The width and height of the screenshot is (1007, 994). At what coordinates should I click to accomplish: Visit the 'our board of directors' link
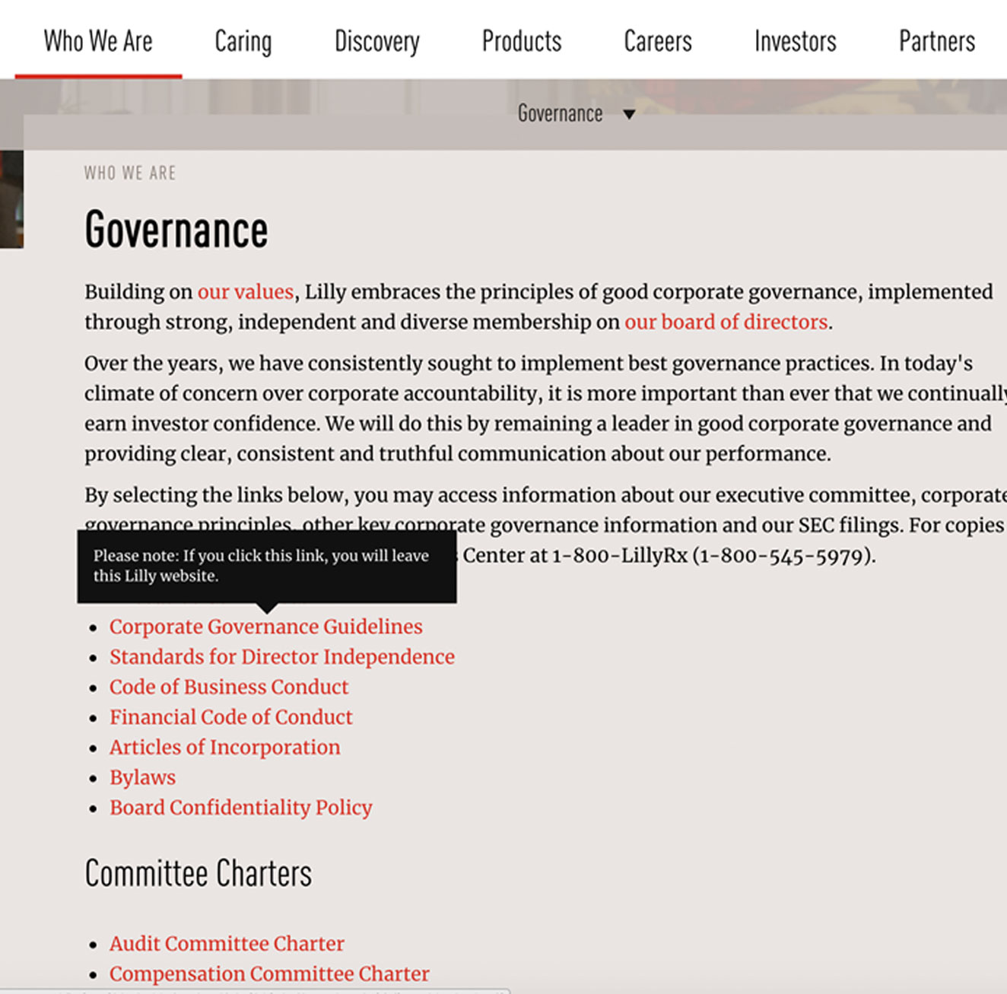pyautogui.click(x=726, y=322)
